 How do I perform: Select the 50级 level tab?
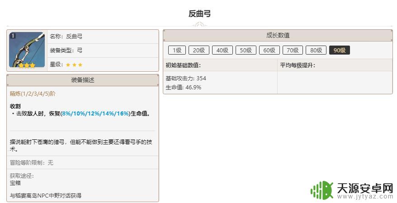246,50
